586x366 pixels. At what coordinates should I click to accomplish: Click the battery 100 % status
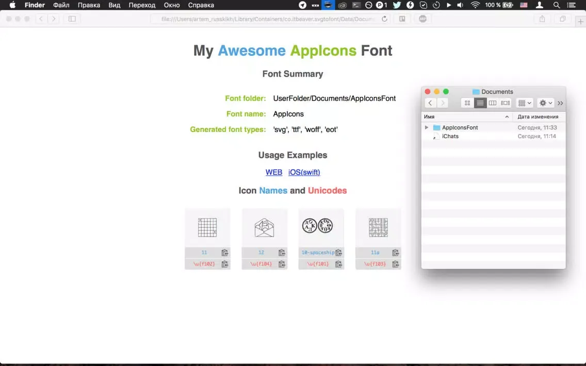[x=499, y=5]
